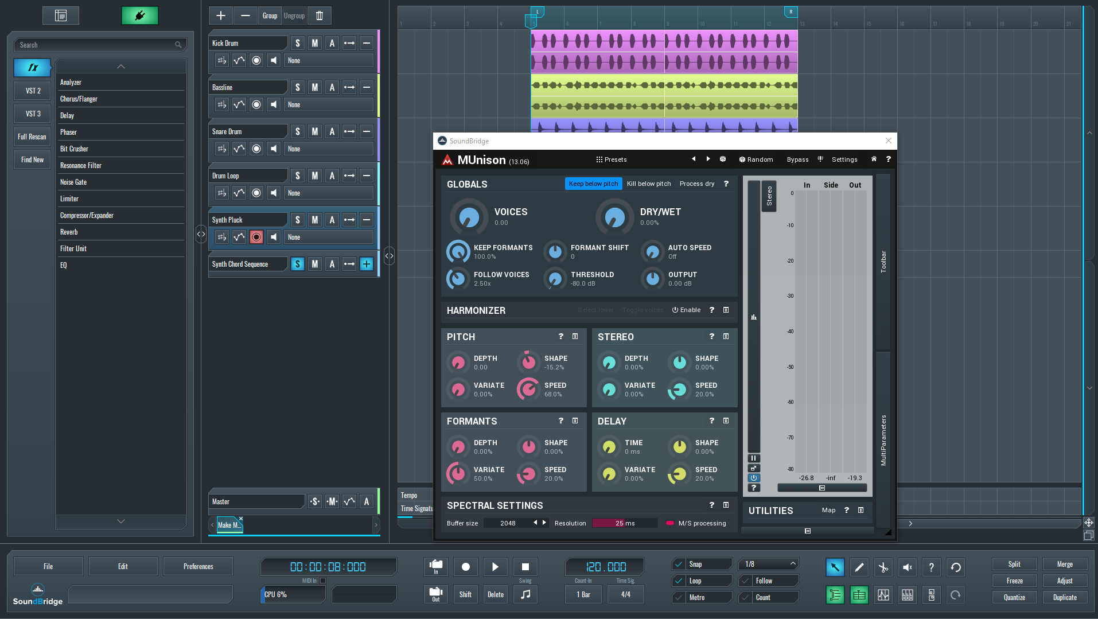Solo the Synth Chord Sequence track
Image resolution: width=1098 pixels, height=619 pixels.
pyautogui.click(x=297, y=264)
